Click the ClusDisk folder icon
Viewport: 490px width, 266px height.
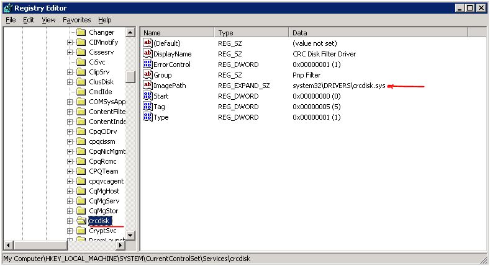click(x=81, y=82)
